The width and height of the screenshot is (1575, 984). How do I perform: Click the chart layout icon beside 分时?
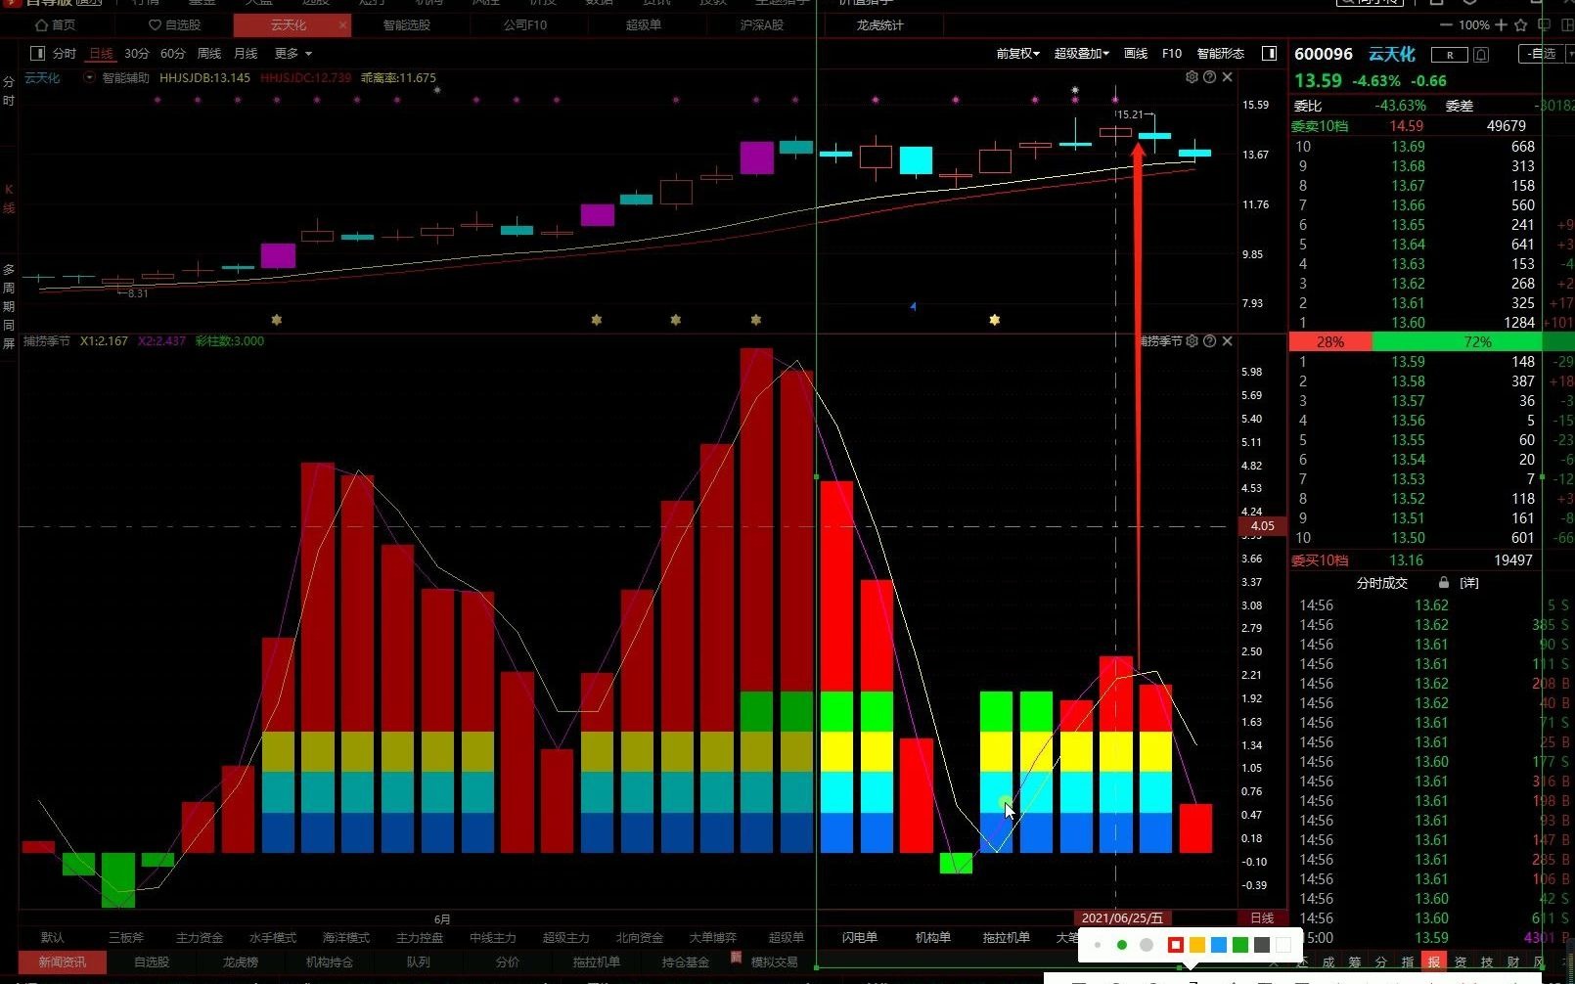[x=37, y=54]
